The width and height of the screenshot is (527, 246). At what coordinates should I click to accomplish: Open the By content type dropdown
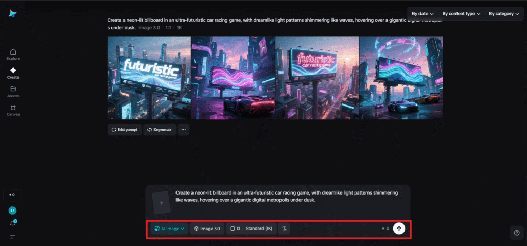pyautogui.click(x=461, y=14)
